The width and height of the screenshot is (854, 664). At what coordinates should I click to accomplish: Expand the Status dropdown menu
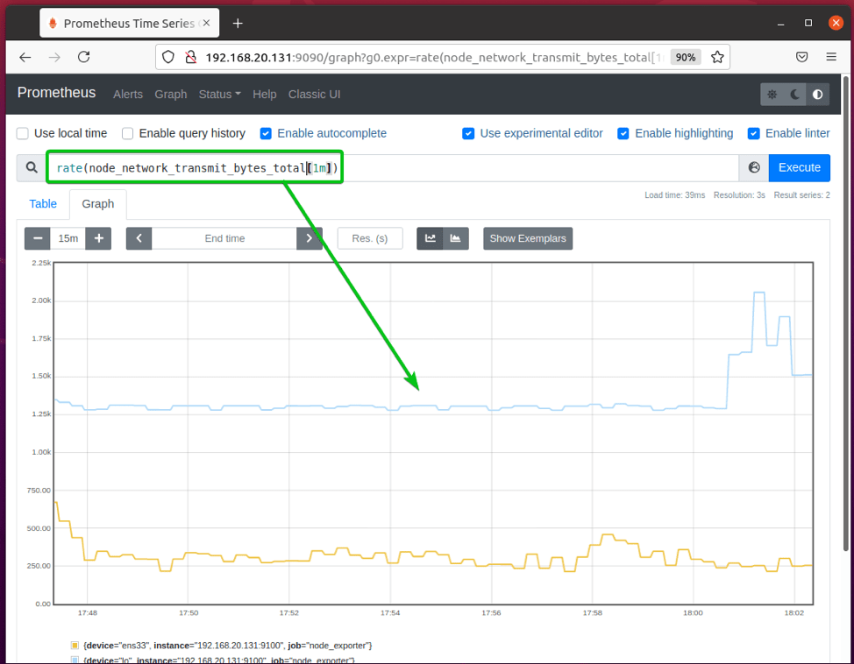219,95
